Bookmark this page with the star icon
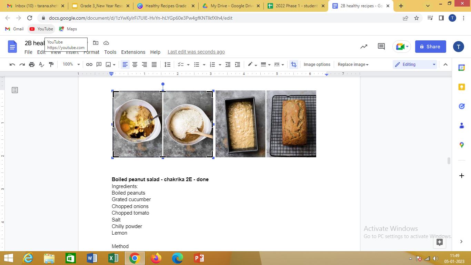Viewport: 471px width, 265px height. point(417,18)
